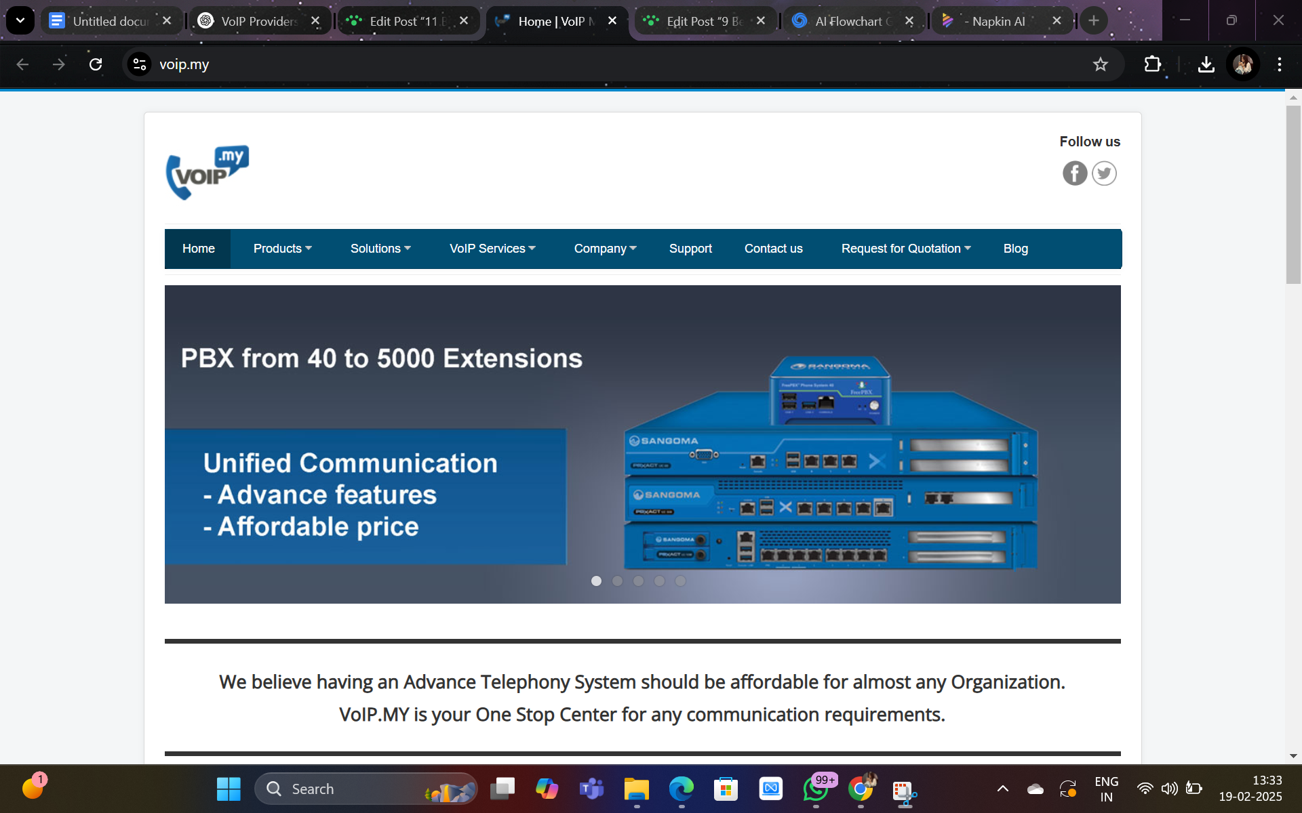
Task: Open Chrome downloads icon
Action: [1206, 64]
